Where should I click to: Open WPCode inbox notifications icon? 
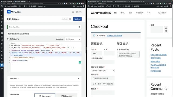coord(73,12)
